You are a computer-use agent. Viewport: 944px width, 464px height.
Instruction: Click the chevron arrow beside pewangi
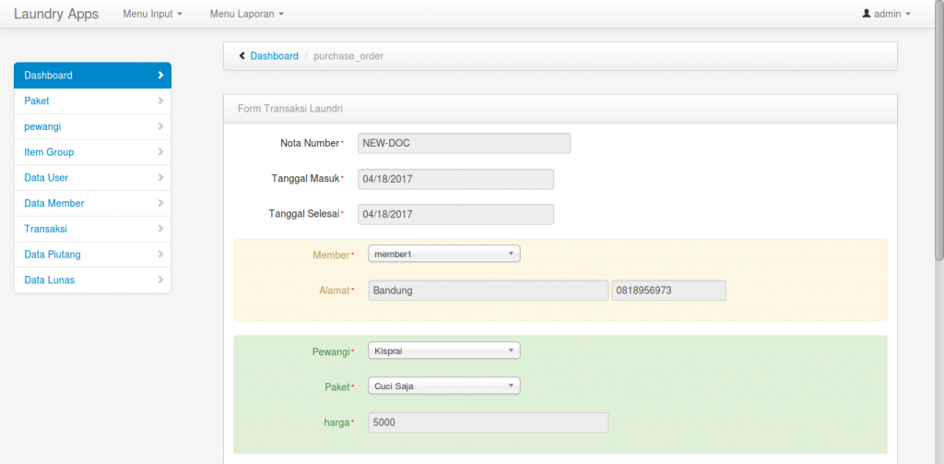[160, 126]
